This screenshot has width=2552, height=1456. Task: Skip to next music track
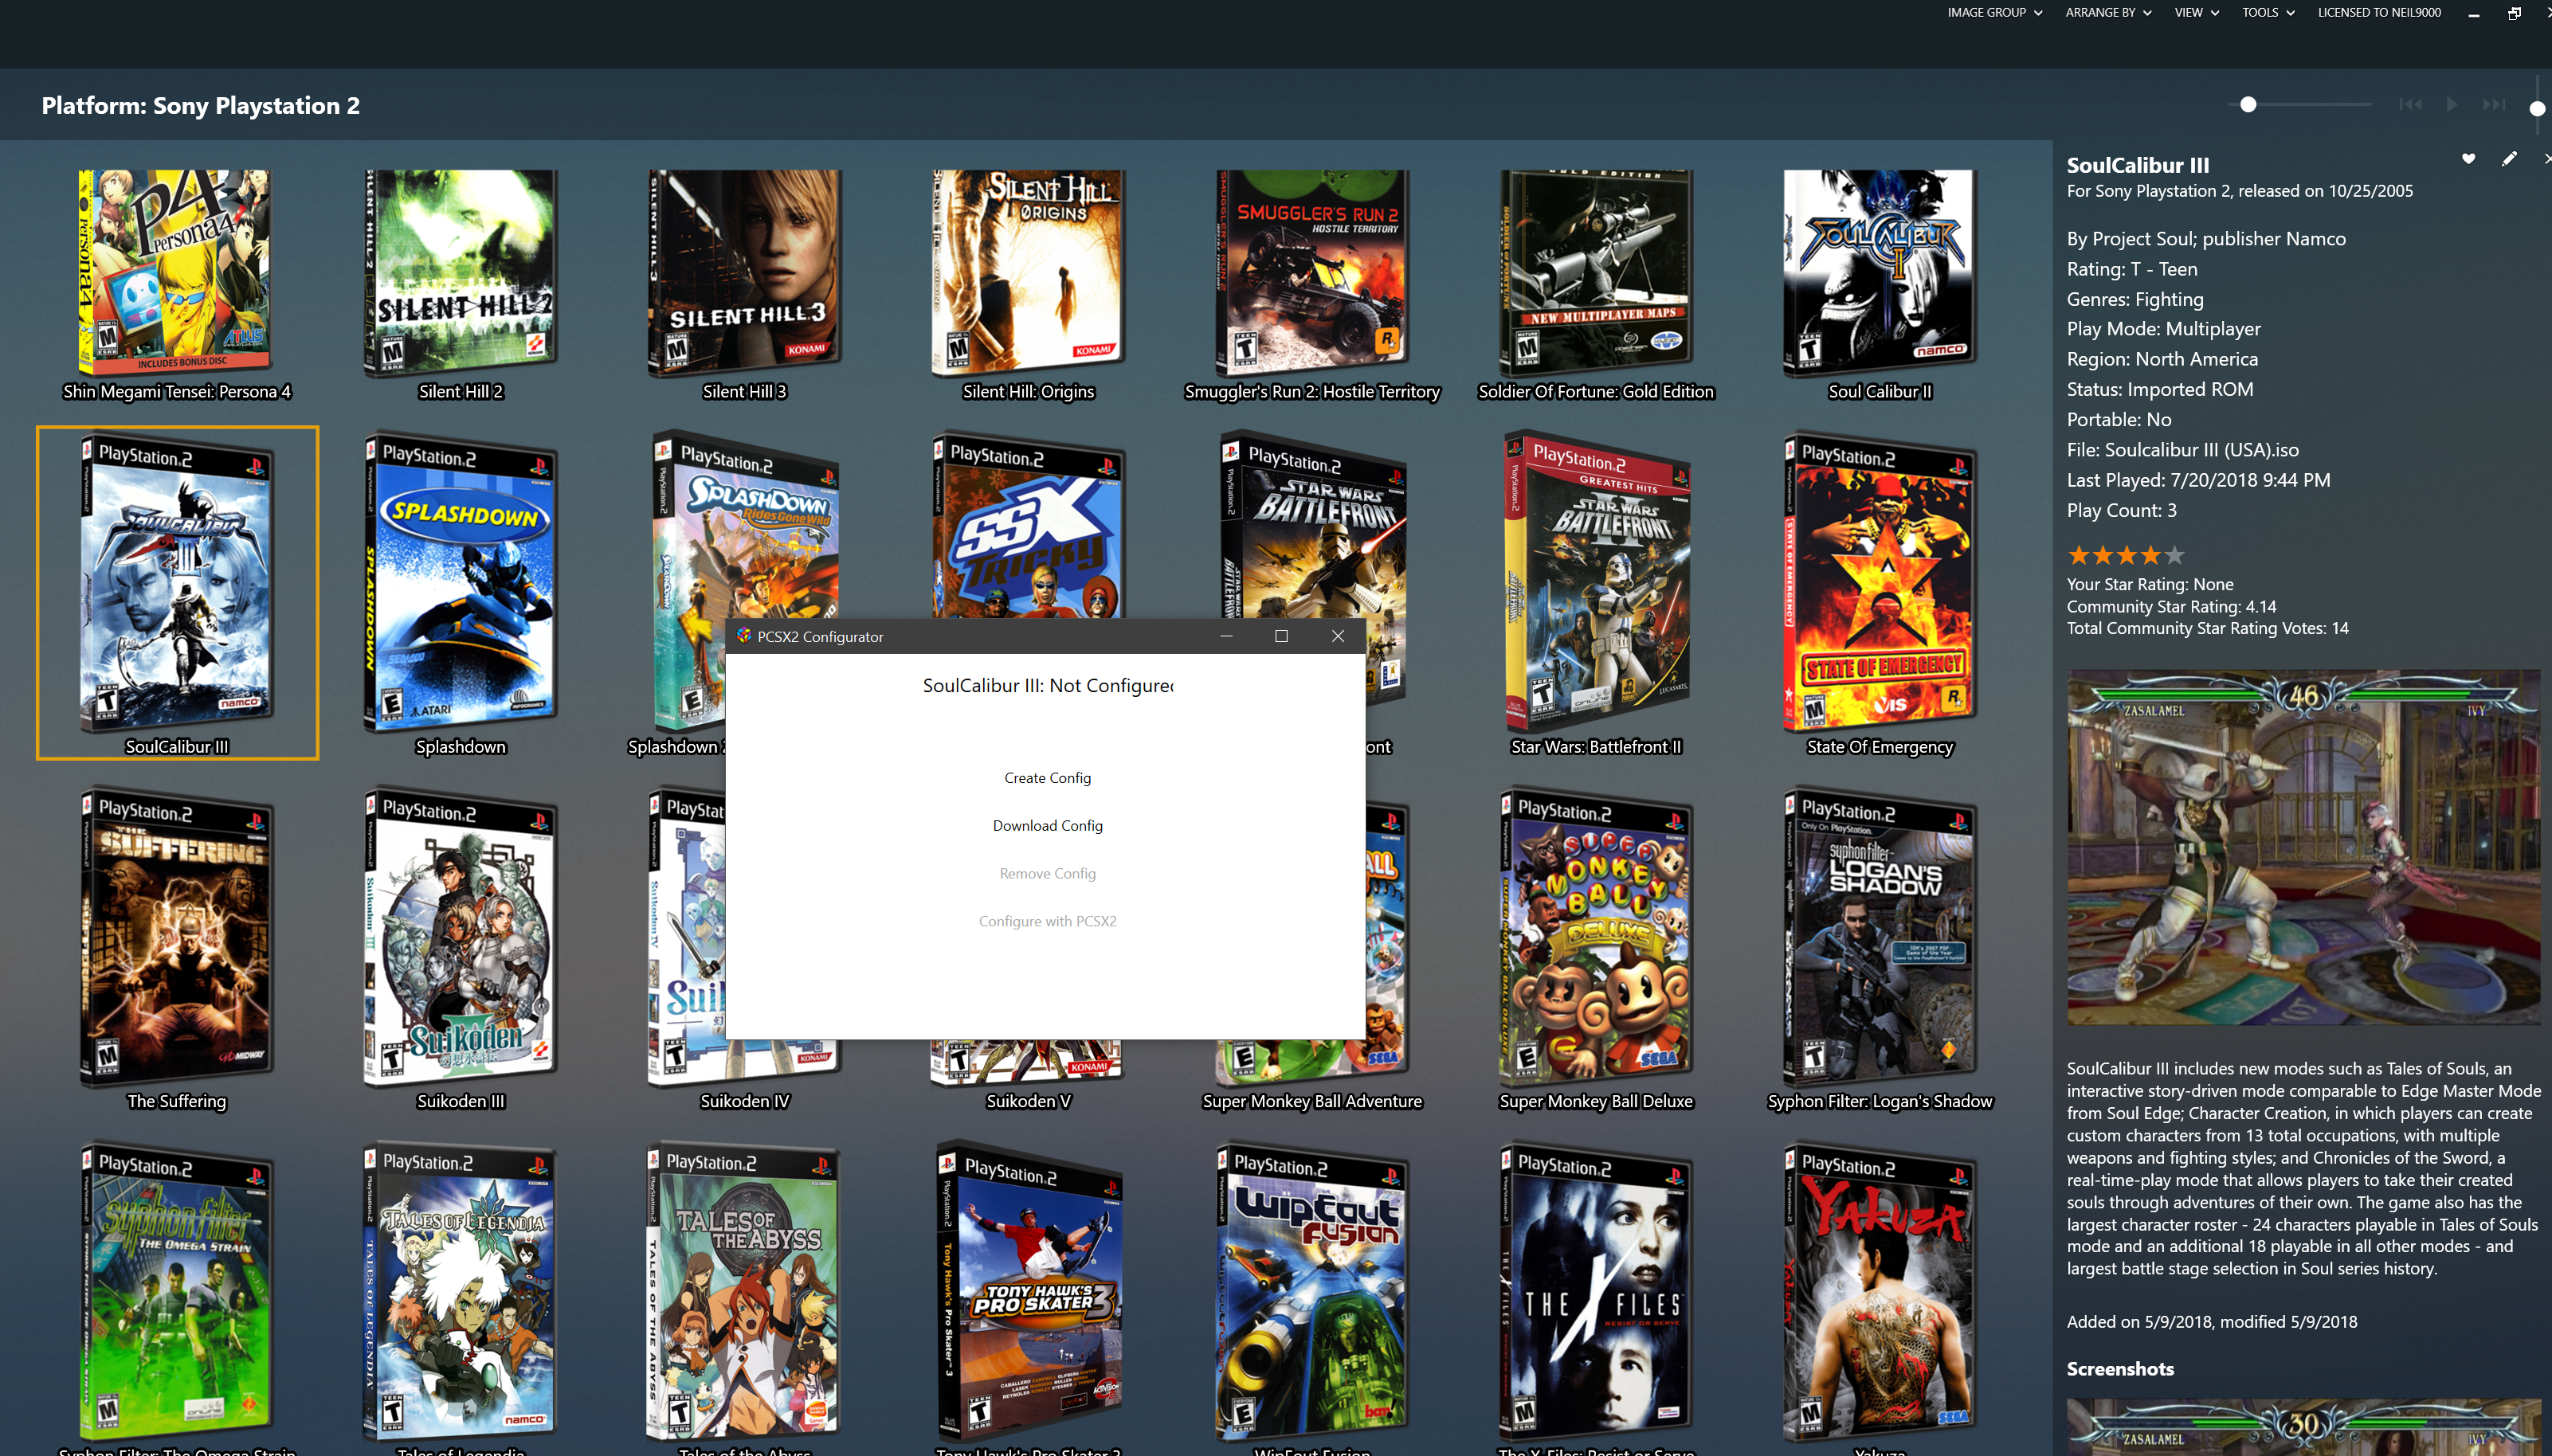click(2494, 105)
